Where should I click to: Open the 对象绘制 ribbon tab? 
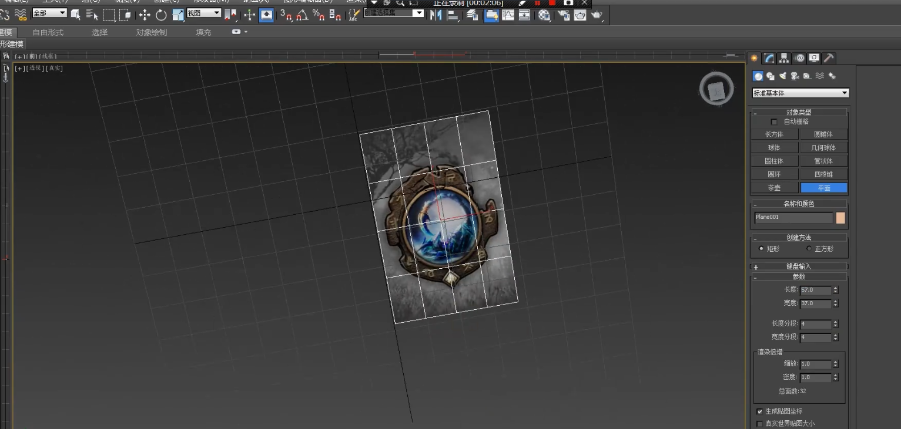click(152, 32)
